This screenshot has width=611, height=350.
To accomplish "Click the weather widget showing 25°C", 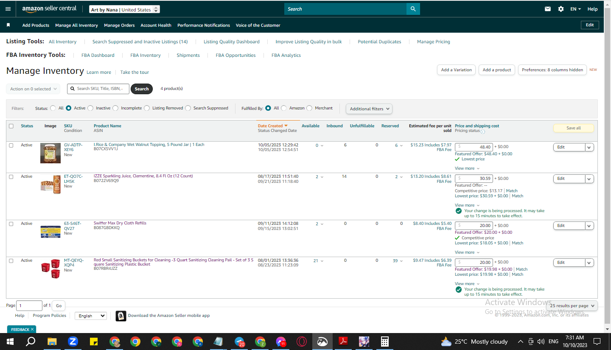I will click(474, 342).
